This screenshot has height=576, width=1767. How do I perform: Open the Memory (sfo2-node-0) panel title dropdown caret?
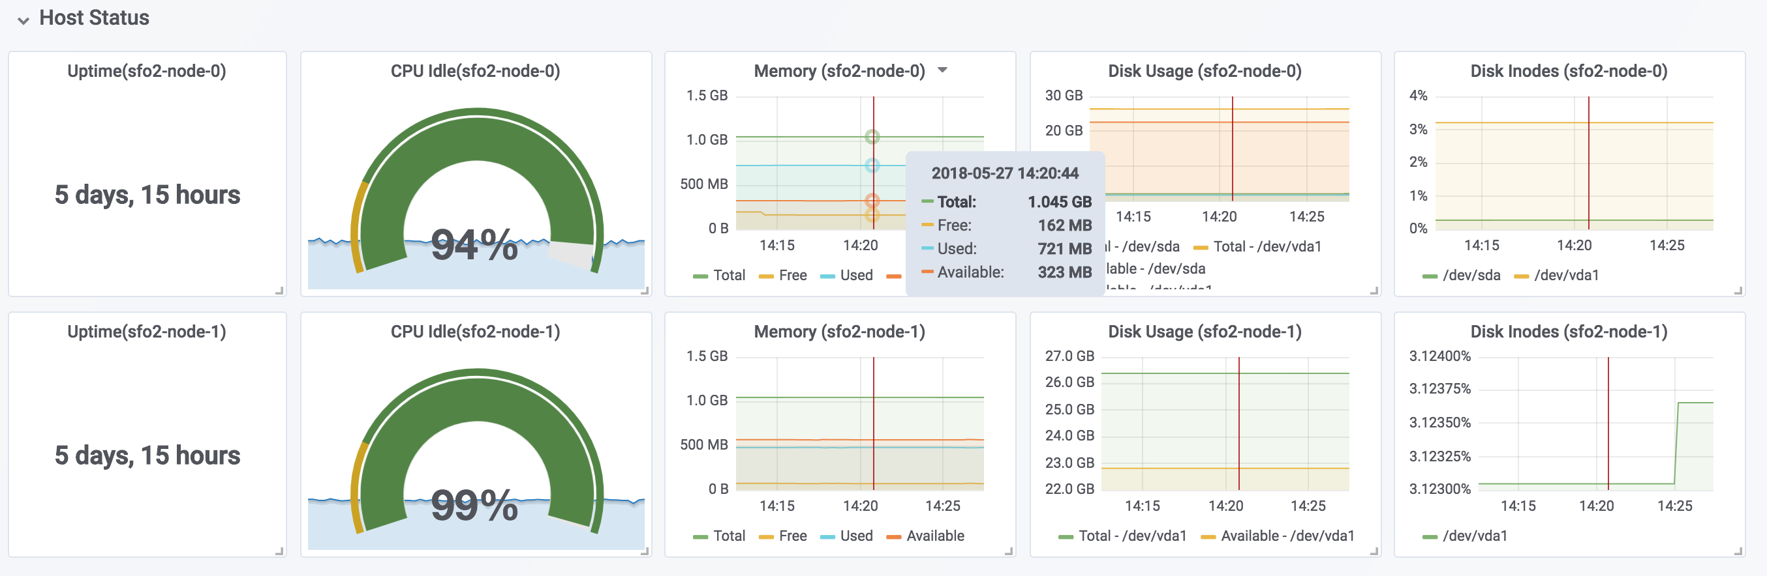coord(942,70)
